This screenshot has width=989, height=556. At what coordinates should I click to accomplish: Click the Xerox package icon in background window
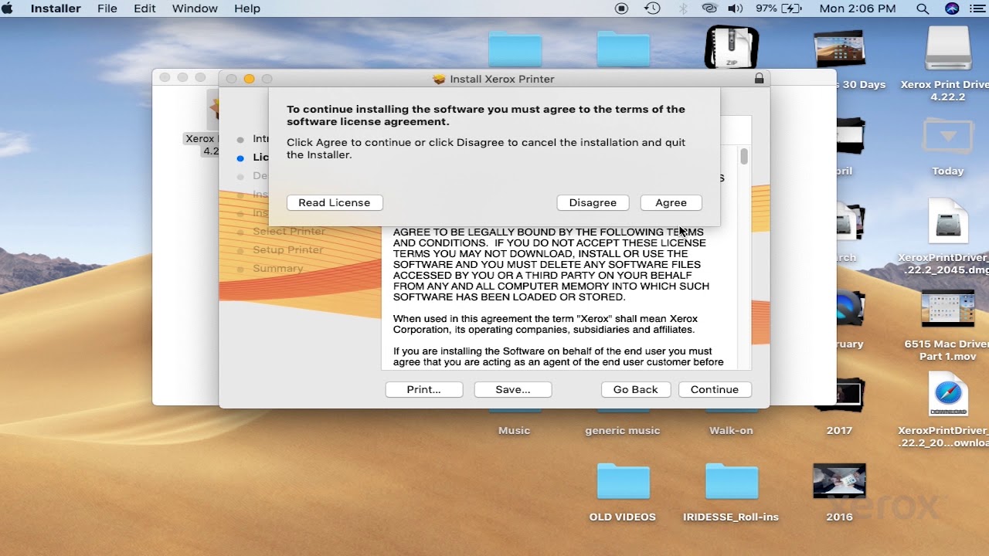tap(212, 110)
